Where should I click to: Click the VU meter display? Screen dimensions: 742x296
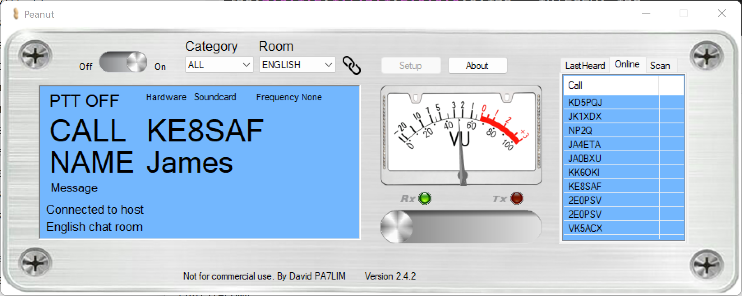tap(461, 135)
